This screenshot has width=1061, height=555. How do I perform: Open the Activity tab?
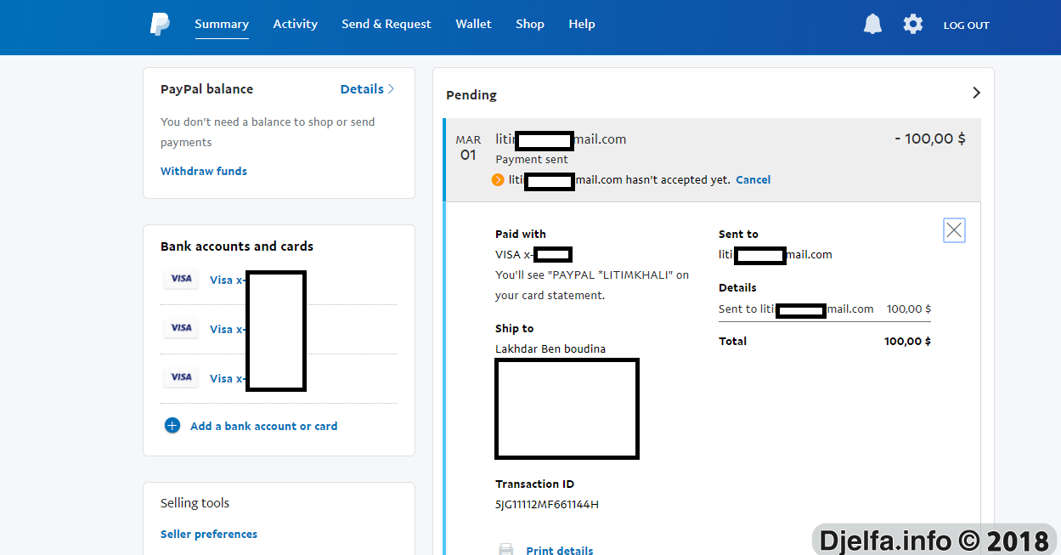pyautogui.click(x=295, y=24)
